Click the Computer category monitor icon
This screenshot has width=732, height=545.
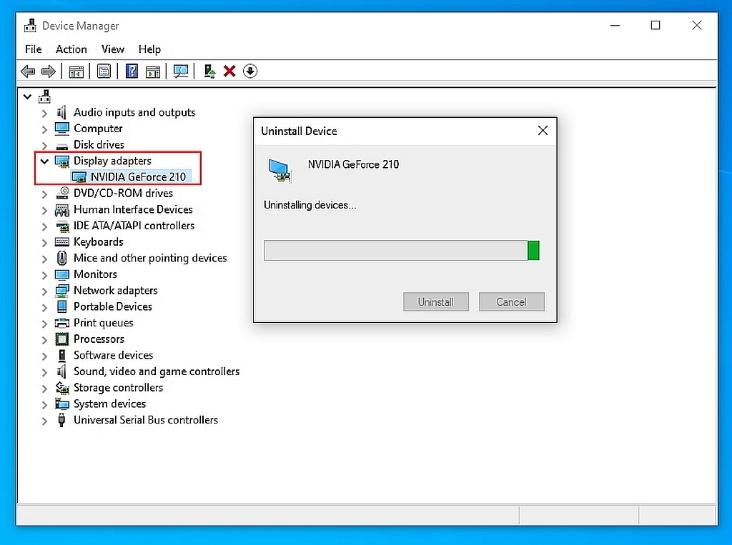62,128
